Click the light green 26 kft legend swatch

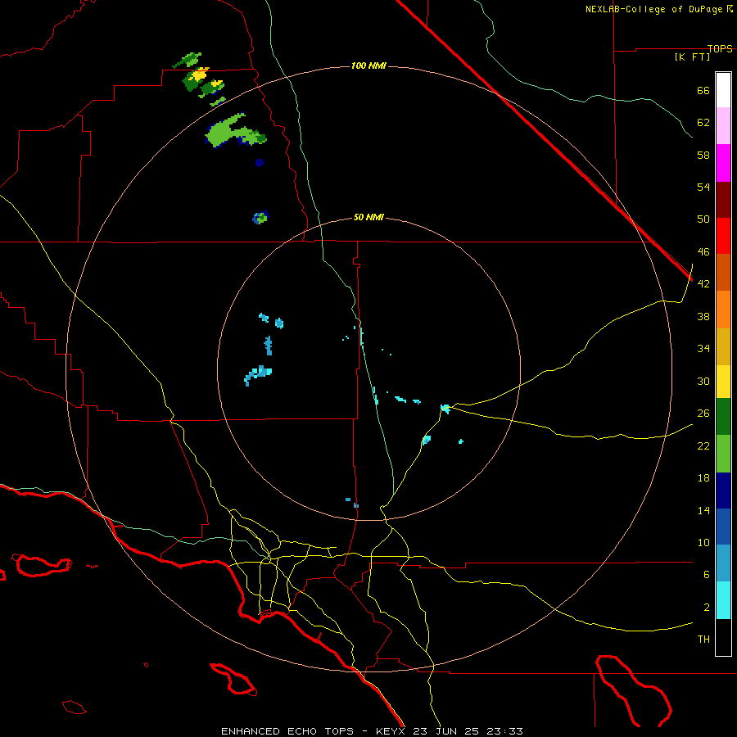723,454
